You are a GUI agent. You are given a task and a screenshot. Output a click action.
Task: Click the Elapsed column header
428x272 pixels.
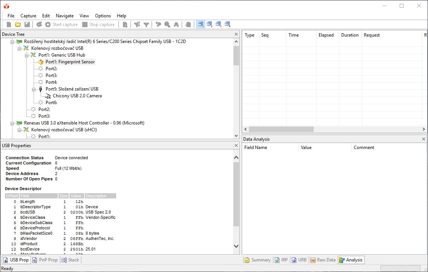coord(328,35)
